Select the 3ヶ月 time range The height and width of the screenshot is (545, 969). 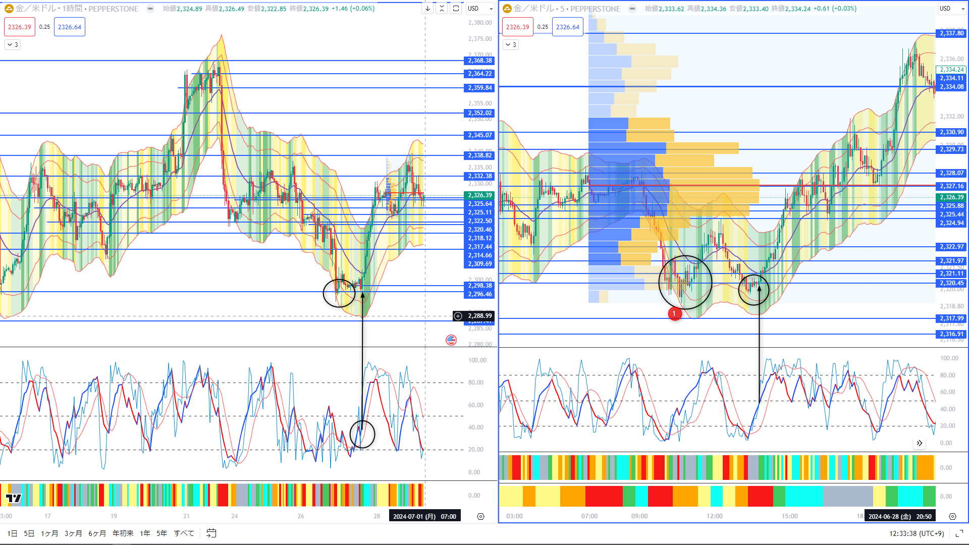pyautogui.click(x=73, y=533)
